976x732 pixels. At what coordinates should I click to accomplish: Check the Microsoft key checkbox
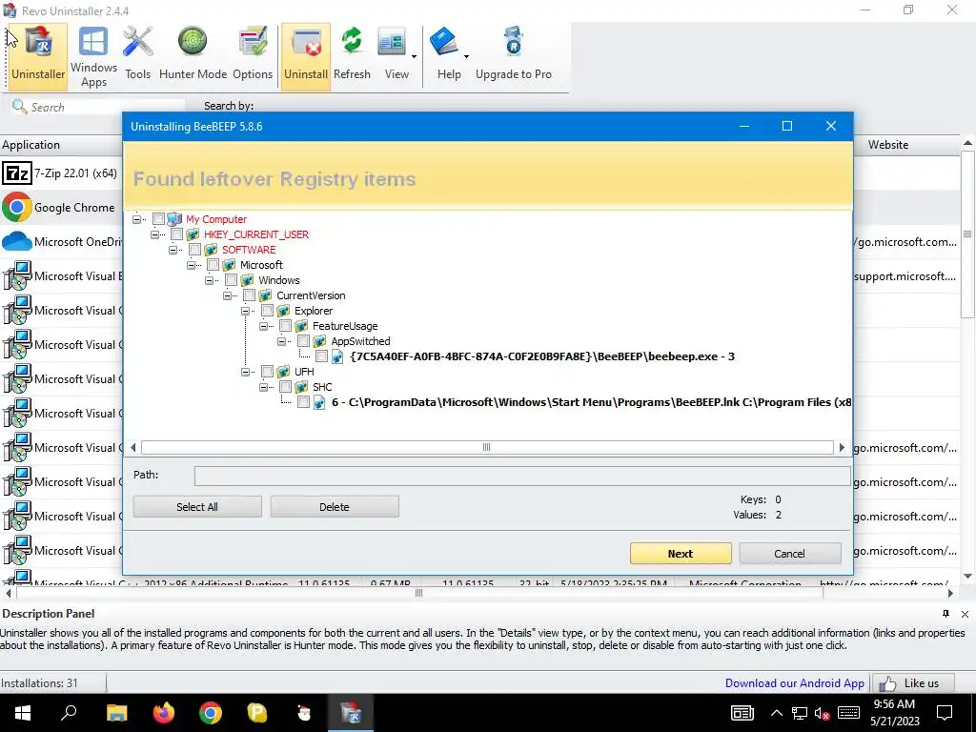(x=213, y=265)
